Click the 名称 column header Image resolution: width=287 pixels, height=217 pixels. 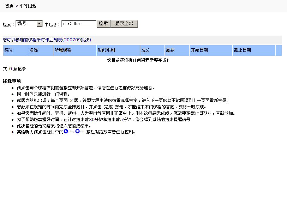click(x=34, y=50)
